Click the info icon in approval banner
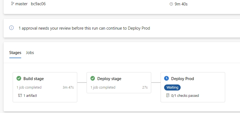The image size is (240, 113). click(x=12, y=28)
